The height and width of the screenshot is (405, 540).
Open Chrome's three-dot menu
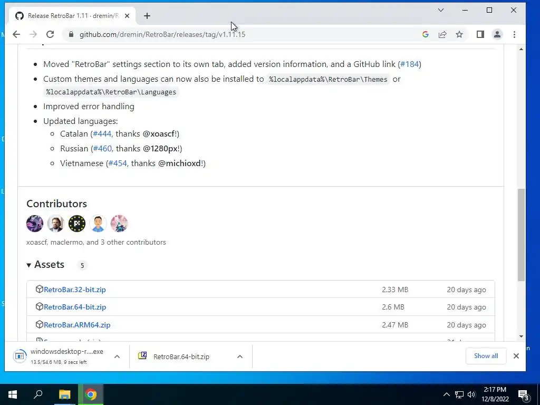[514, 34]
